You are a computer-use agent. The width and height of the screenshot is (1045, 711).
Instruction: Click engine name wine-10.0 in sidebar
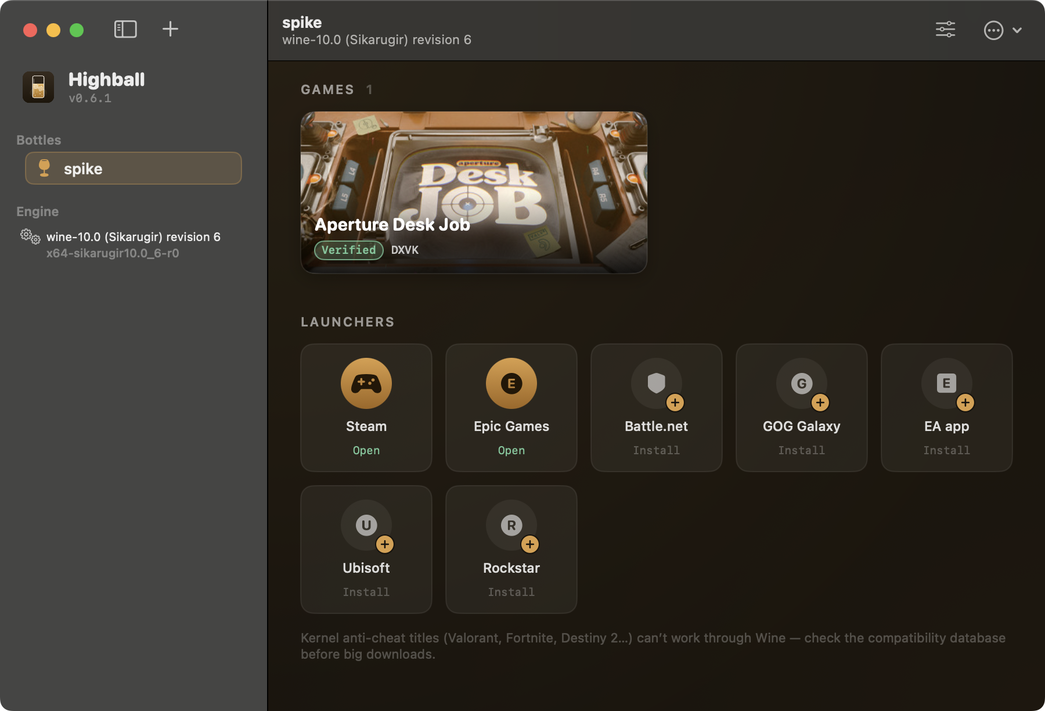click(134, 237)
